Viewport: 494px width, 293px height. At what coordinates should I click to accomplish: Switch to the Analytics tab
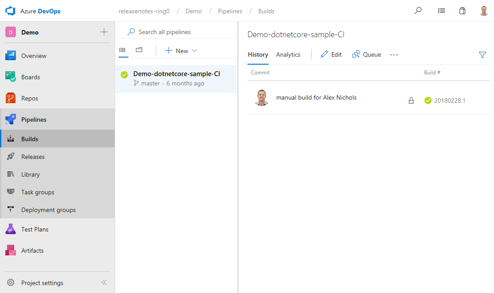(288, 54)
